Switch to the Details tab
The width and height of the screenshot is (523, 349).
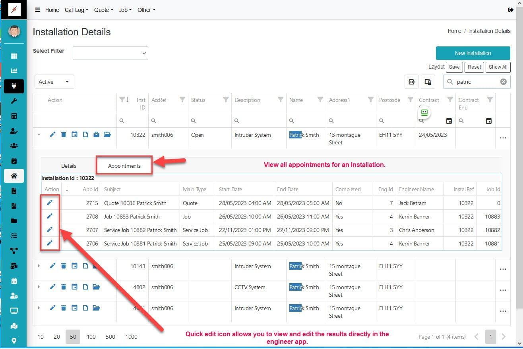point(69,166)
